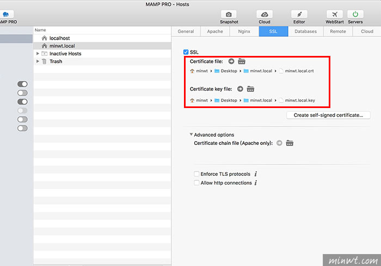Click the Inactive Hosts folder icon
Viewport: 381px width, 266px height.
pyautogui.click(x=45, y=54)
